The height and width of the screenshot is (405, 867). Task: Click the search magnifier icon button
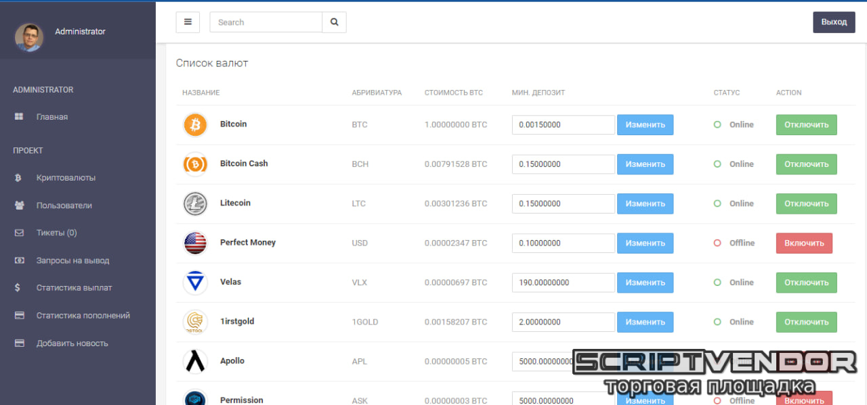point(334,22)
